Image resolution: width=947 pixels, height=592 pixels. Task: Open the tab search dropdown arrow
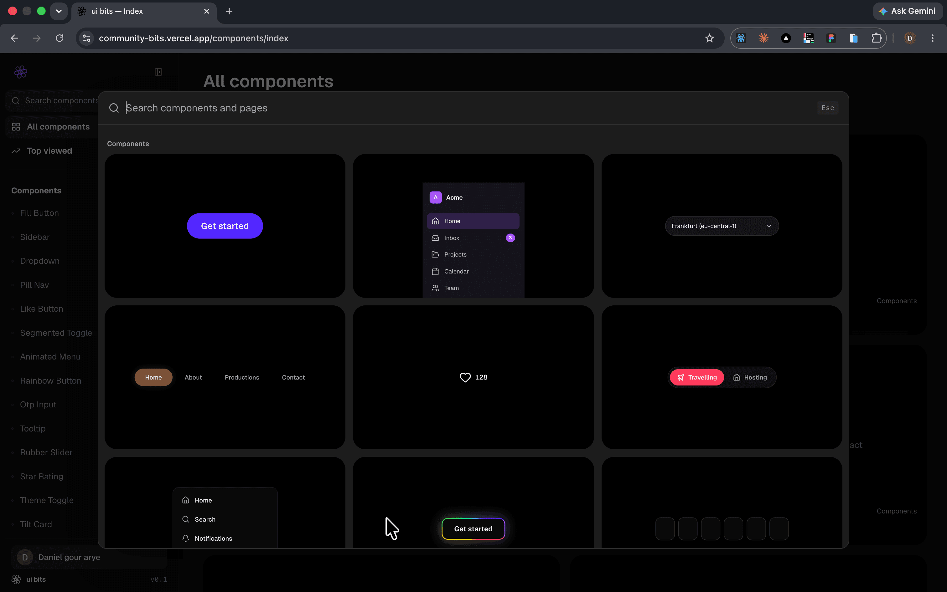point(59,11)
